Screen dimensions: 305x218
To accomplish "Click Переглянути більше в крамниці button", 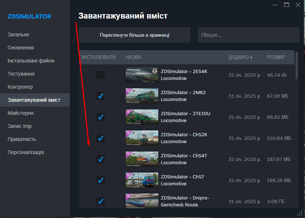I will [x=134, y=35].
